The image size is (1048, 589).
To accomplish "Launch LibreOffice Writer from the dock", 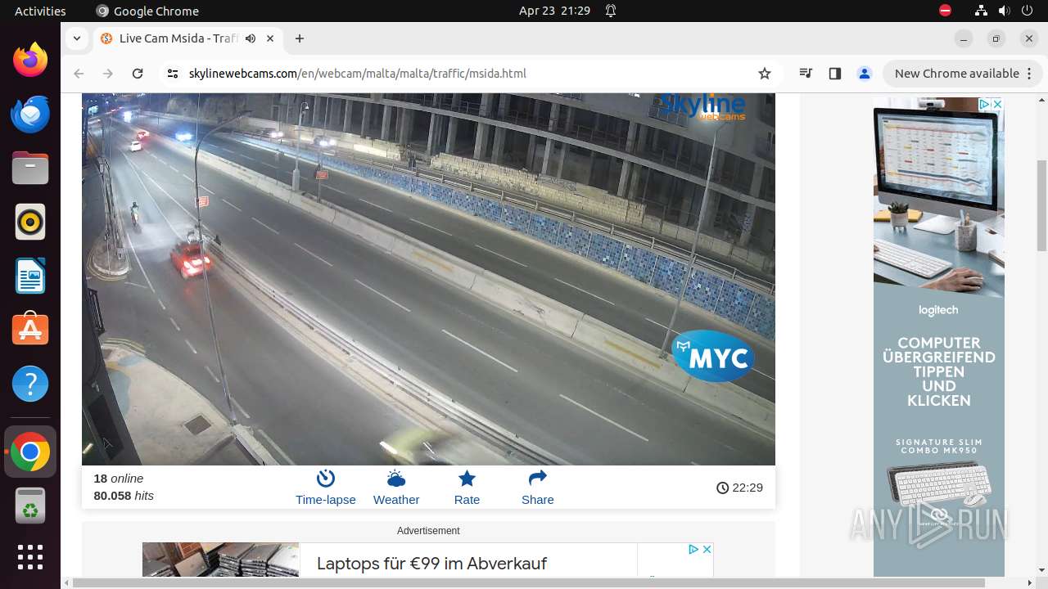I will click(x=30, y=276).
